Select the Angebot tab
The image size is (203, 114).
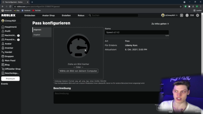click(42, 35)
